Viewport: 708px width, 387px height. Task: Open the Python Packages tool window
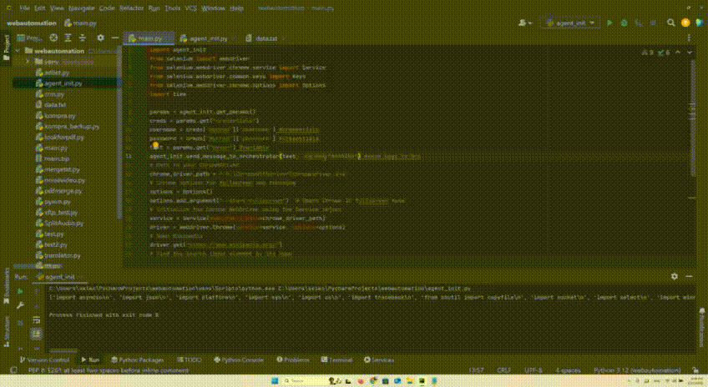tap(138, 360)
